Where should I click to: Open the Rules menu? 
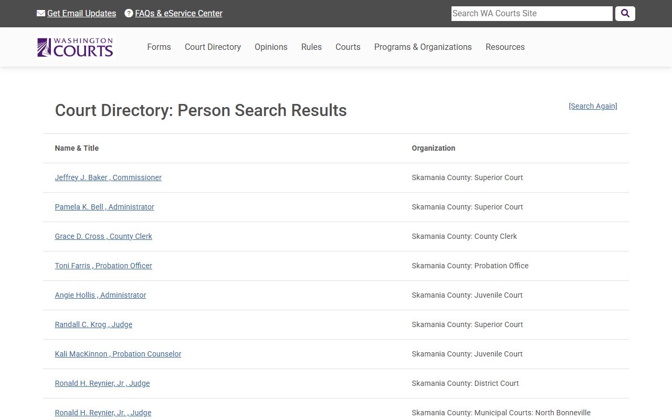[x=311, y=47]
